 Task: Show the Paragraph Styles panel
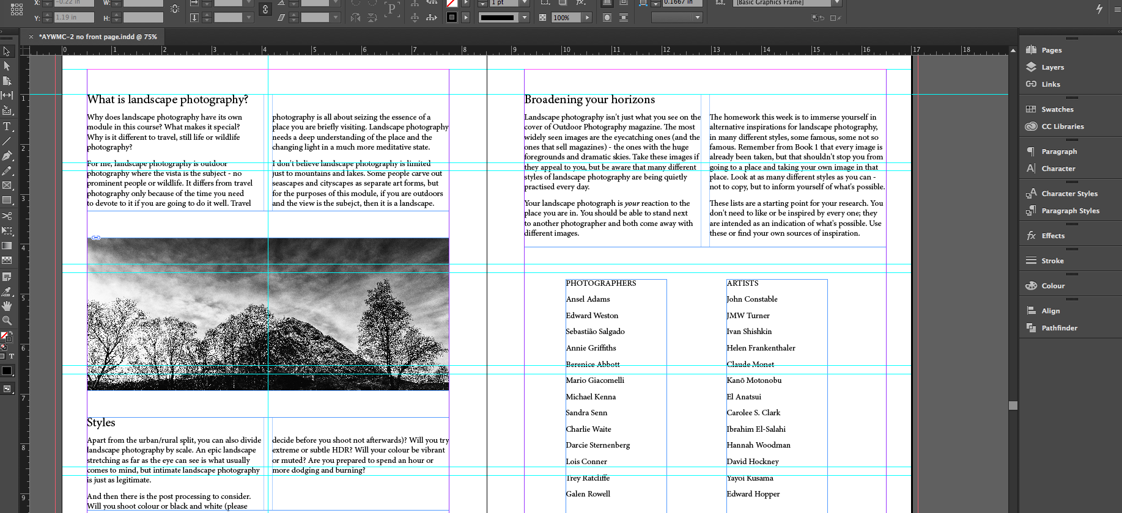coord(1070,211)
